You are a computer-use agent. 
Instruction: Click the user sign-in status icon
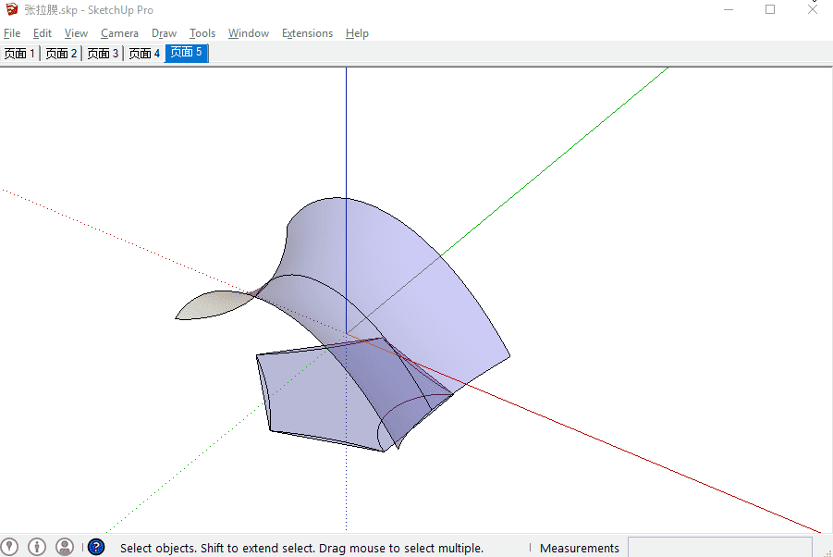[65, 547]
